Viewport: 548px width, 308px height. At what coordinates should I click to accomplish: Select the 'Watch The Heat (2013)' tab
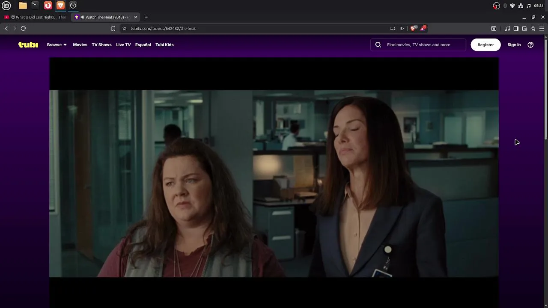tap(105, 17)
